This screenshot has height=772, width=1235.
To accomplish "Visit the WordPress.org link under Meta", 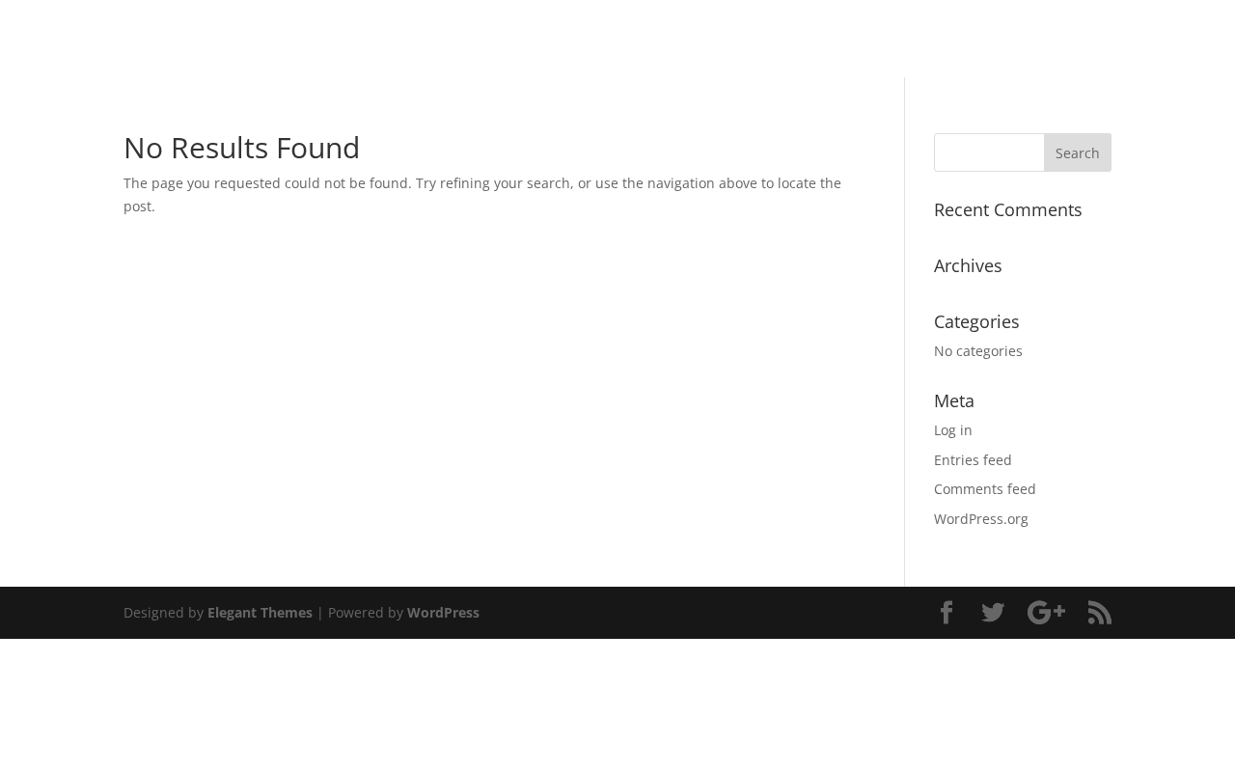I will pyautogui.click(x=980, y=519).
